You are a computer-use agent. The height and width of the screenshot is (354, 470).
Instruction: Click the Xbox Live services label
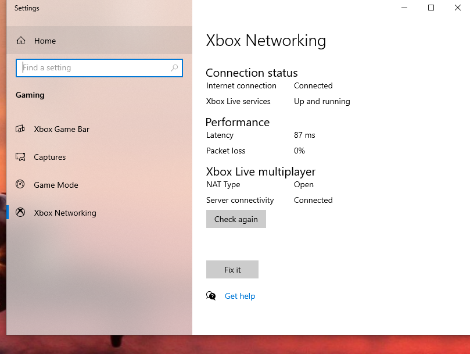(238, 101)
